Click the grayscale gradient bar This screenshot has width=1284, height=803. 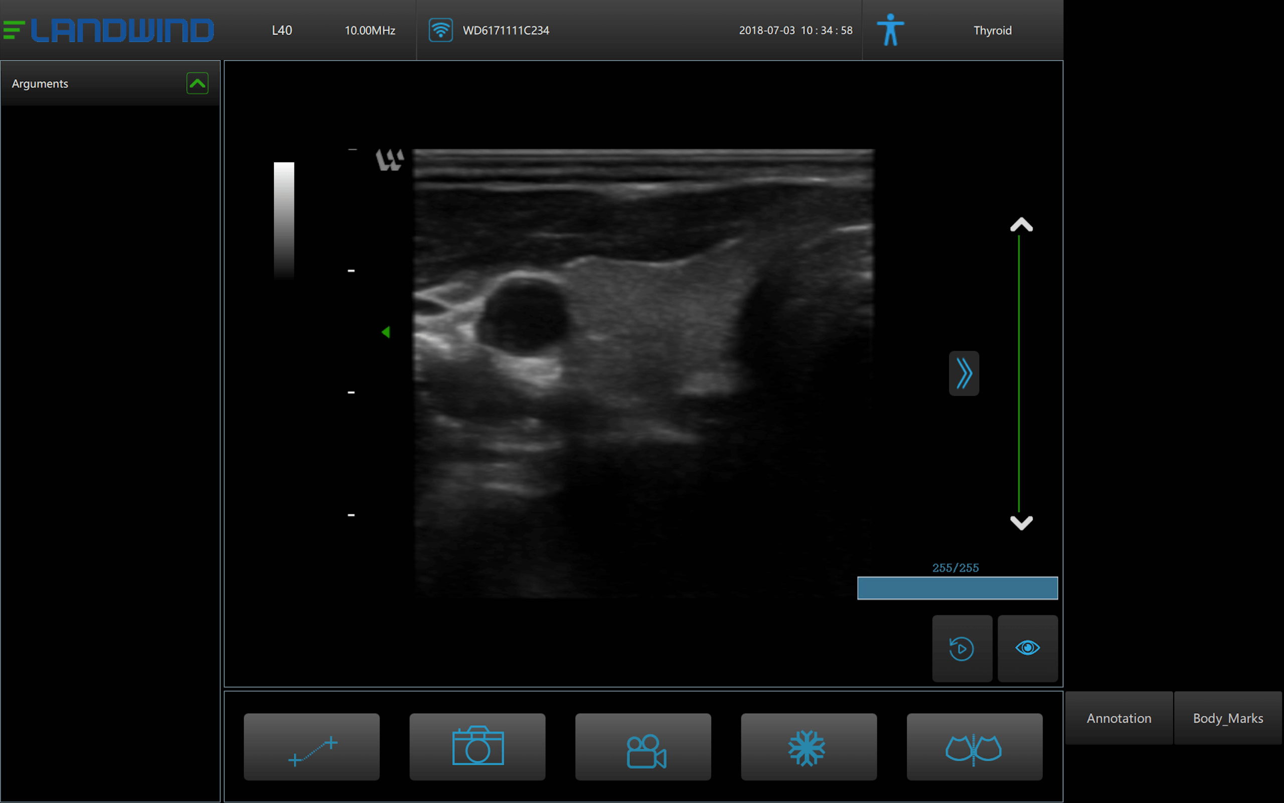[x=284, y=220]
